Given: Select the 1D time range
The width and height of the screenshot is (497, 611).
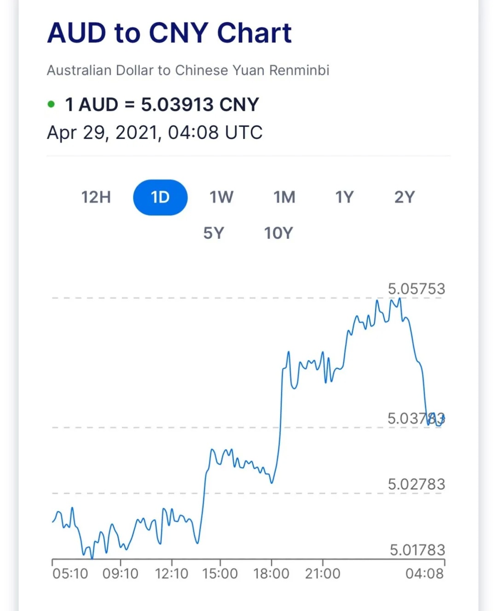Looking at the screenshot, I should pyautogui.click(x=160, y=197).
